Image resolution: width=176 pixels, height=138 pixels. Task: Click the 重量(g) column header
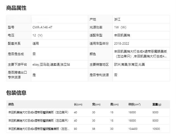tap(157, 104)
